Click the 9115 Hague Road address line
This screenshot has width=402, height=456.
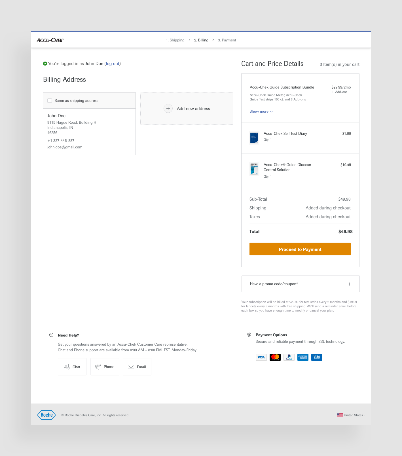coord(72,123)
